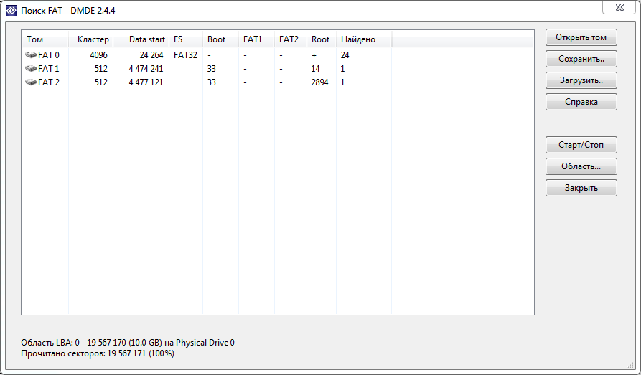Click the Загрузить.. button
This screenshot has width=641, height=375.
(x=581, y=80)
